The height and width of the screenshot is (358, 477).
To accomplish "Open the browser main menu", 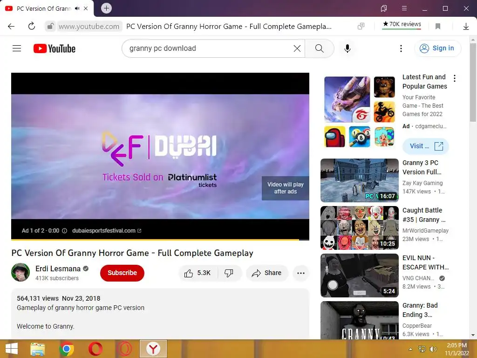I will 404,8.
